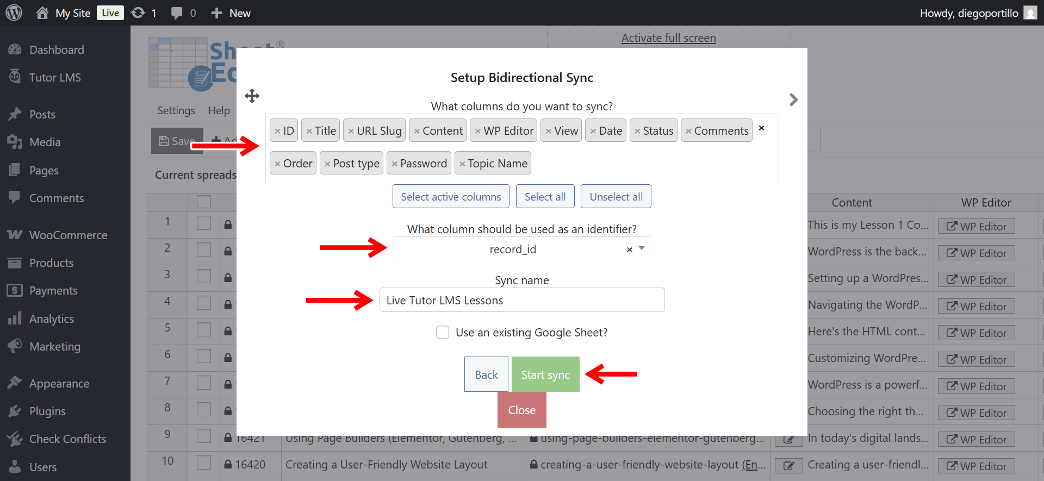1044x481 pixels.
Task: Open My Site home icon
Action: (x=42, y=13)
